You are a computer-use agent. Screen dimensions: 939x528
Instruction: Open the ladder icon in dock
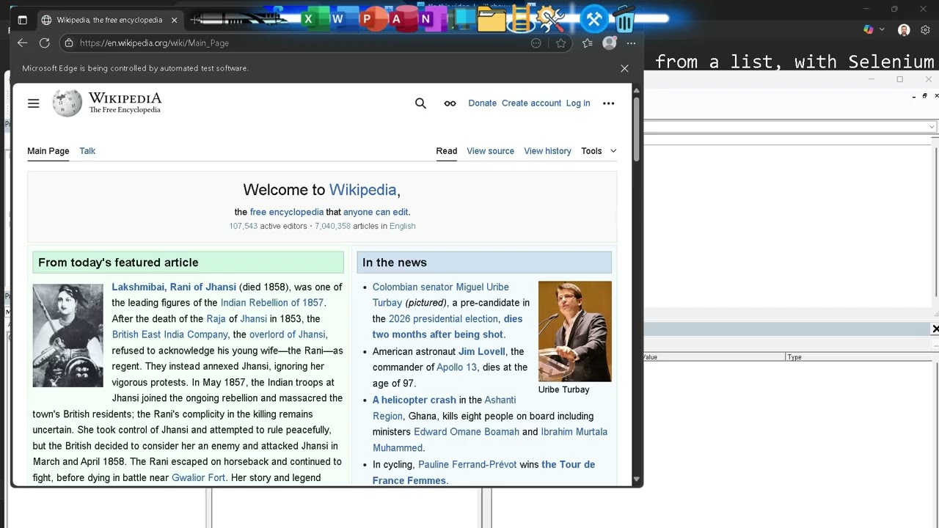[521, 19]
